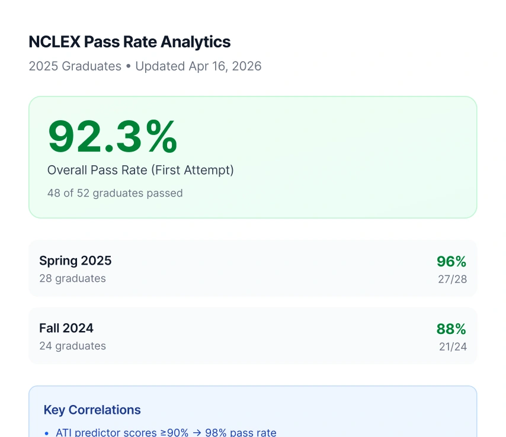Select the Overall Pass Rate (First Attempt) label
Viewport: 506px width, 437px height.
(140, 171)
